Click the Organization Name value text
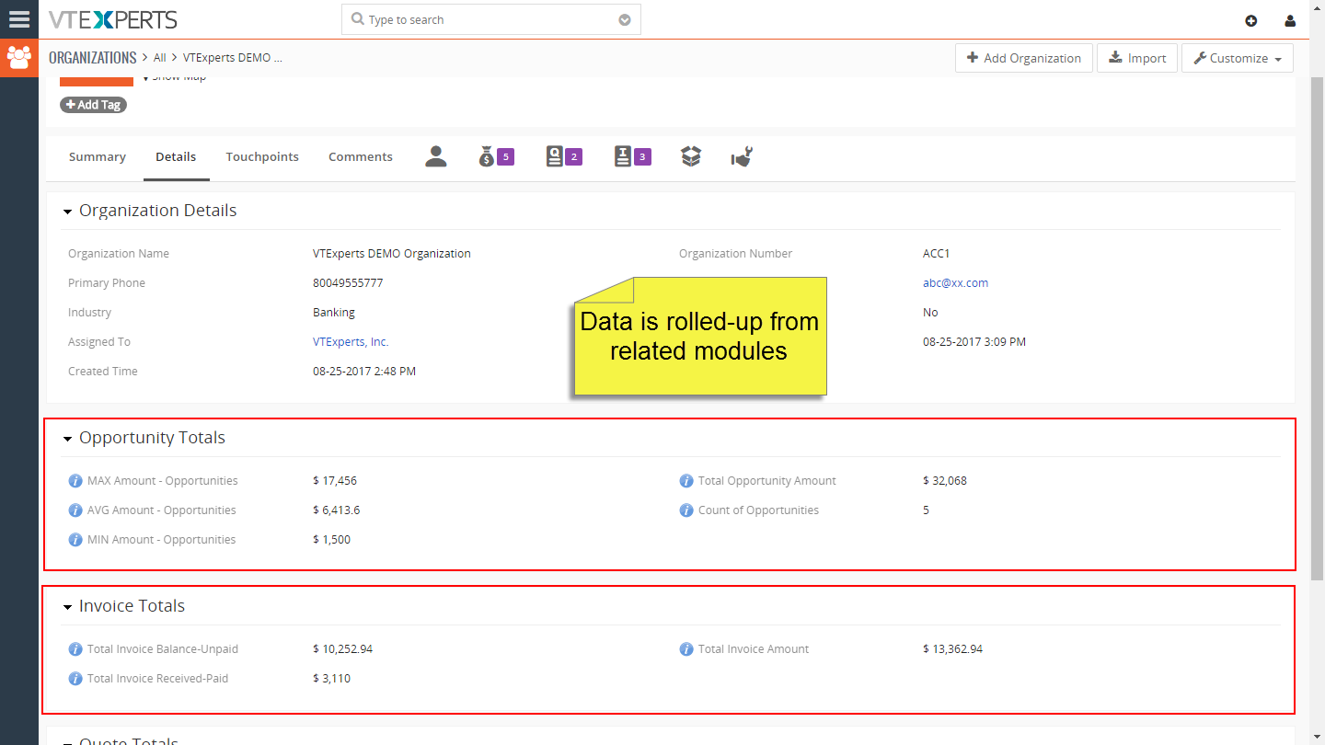1325x745 pixels. point(392,254)
